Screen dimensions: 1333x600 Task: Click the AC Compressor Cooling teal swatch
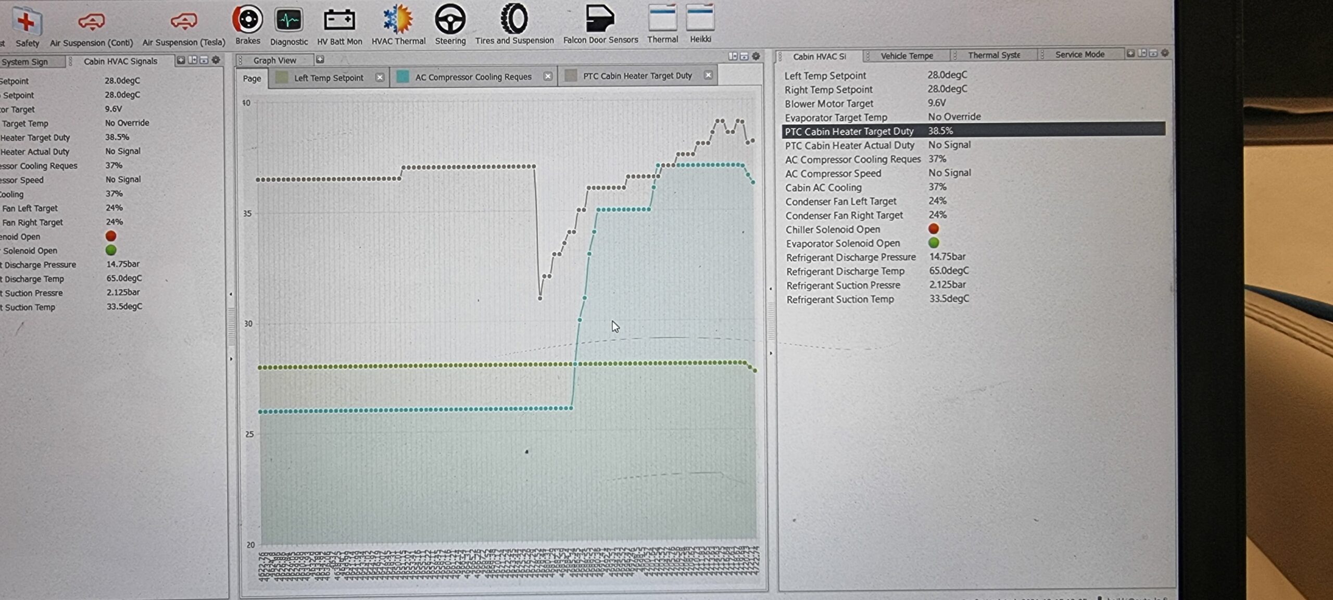(x=403, y=77)
